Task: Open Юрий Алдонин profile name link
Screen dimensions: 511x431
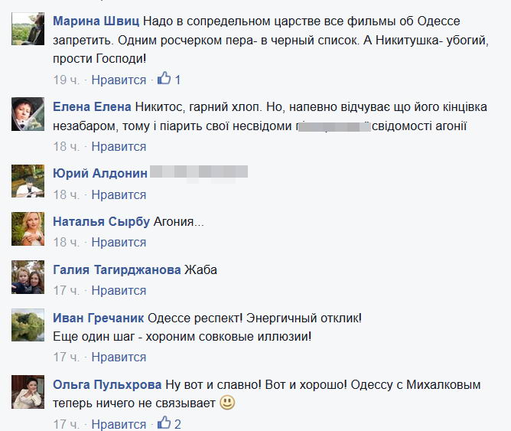Action: (x=100, y=174)
